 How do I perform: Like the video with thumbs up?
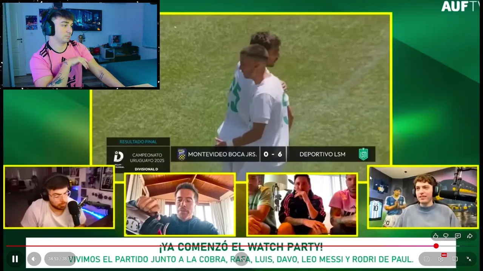435,236
